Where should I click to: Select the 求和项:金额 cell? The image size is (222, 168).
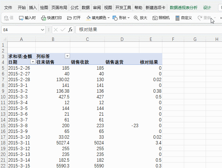coord(22,56)
